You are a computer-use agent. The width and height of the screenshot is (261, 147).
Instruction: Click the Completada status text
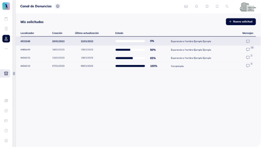(177, 66)
